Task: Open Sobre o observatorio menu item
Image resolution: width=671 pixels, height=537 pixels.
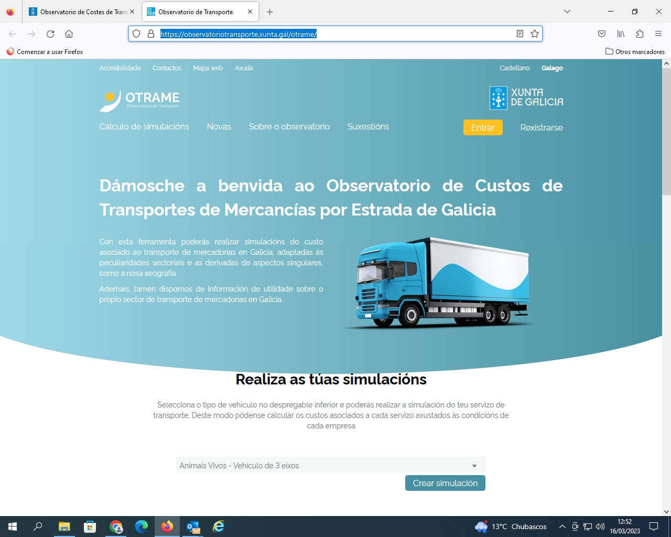Action: pos(289,127)
